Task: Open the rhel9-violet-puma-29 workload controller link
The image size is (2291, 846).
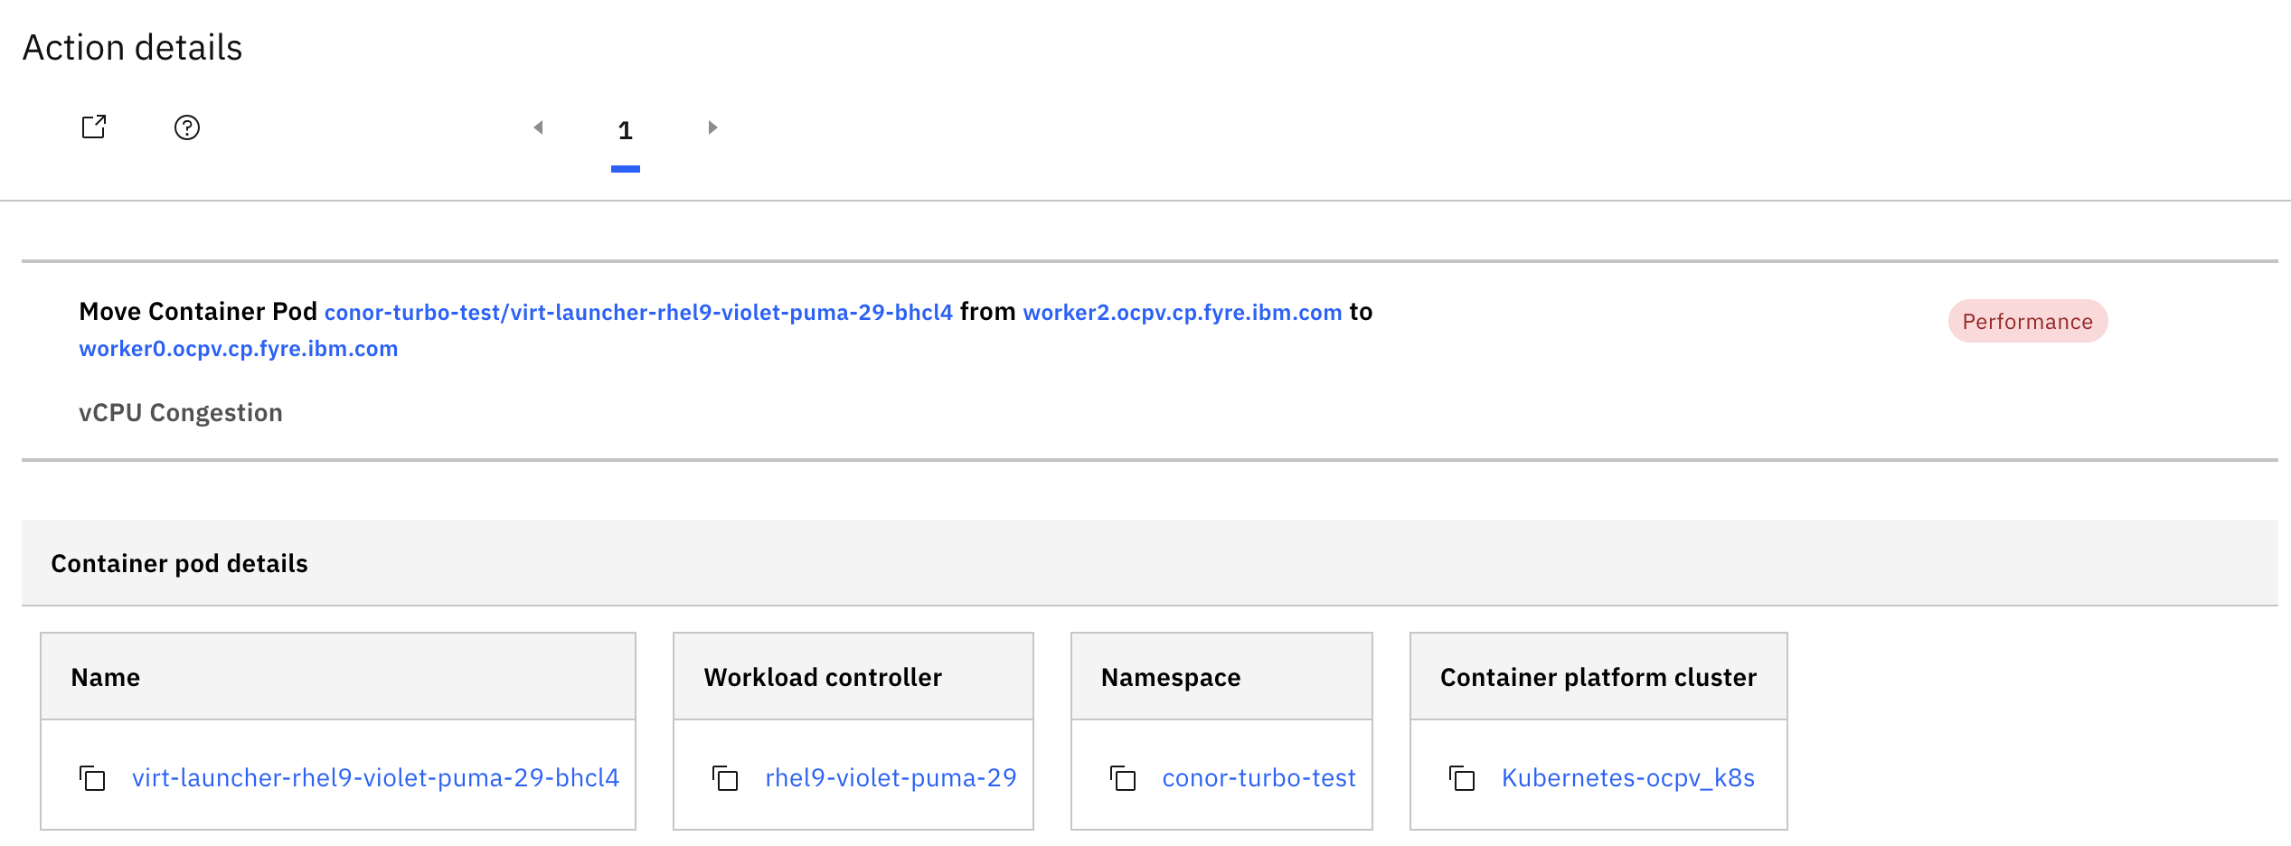Action: coord(891,778)
